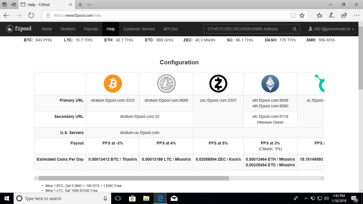Click the BTC 843 PH/s hashrate stat
This screenshot has height=204, width=363.
pyautogui.click(x=38, y=40)
